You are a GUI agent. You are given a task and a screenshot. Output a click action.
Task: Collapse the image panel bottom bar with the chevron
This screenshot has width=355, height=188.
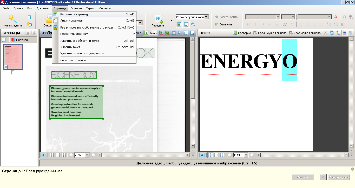(x=43, y=155)
